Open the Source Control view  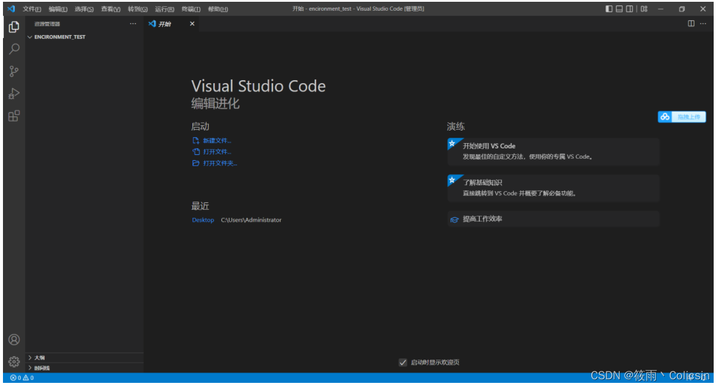(14, 71)
